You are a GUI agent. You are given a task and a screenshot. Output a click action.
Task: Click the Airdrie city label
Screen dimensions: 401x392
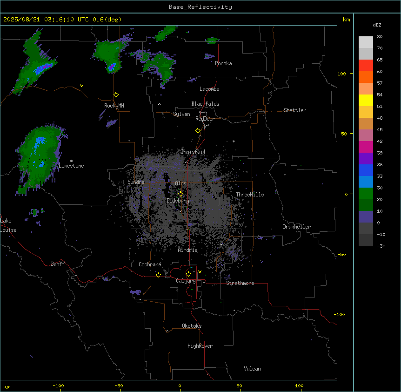[x=187, y=250]
